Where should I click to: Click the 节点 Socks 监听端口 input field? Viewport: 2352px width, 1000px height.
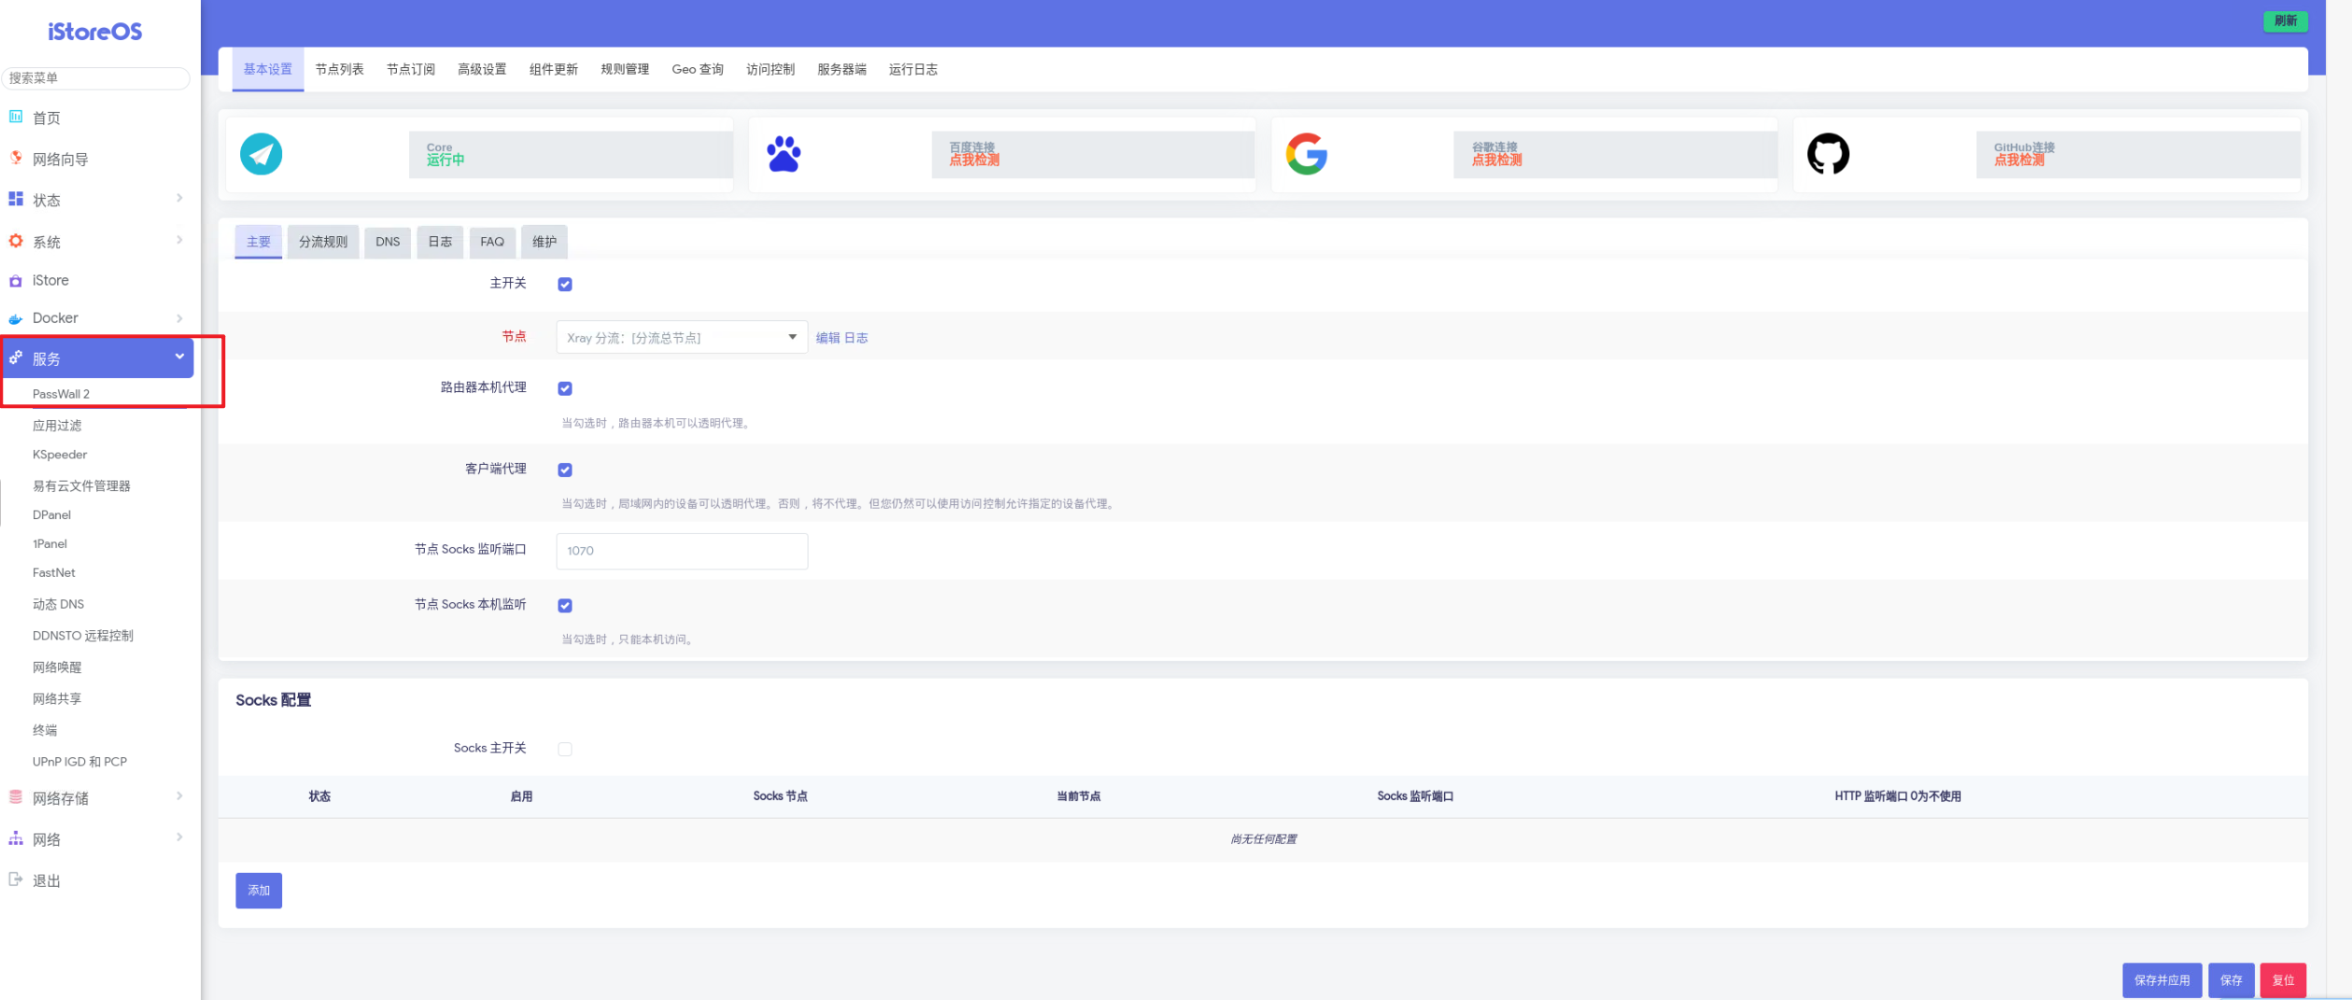click(x=682, y=551)
